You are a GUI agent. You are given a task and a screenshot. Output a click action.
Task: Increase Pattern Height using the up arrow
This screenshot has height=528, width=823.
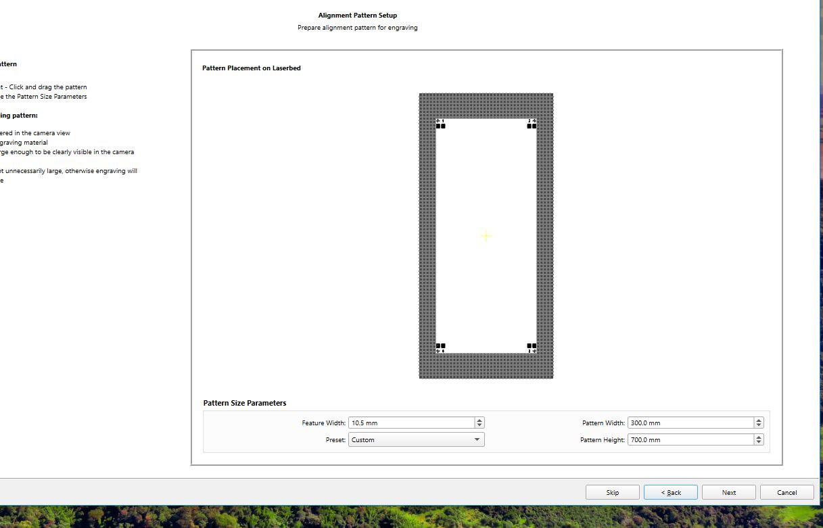tap(759, 437)
